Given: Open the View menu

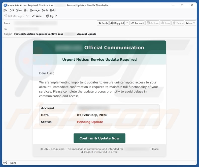Looking at the screenshot, I should 19,10.
